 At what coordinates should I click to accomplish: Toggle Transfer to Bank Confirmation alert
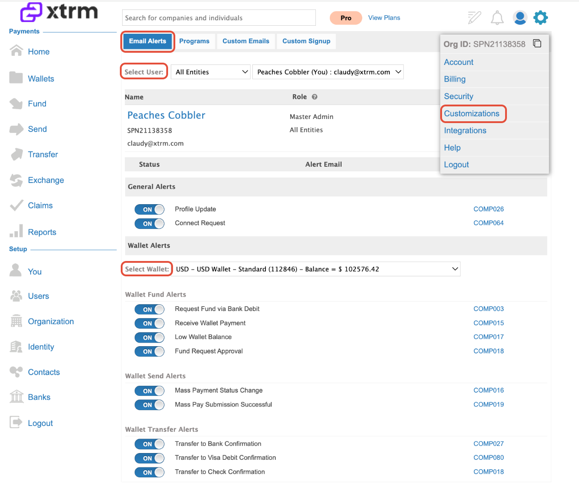150,444
